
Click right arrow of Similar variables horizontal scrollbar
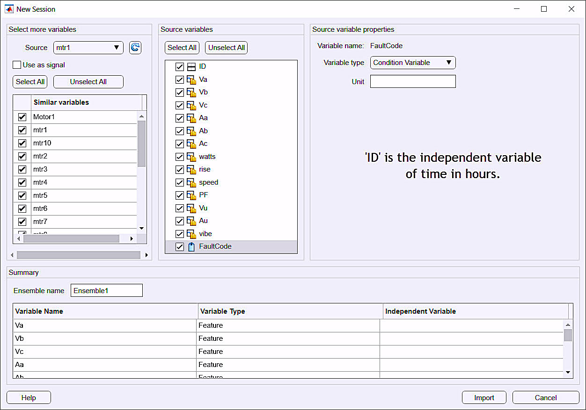tap(132, 238)
